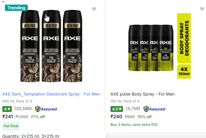Click Assured badge on Dark Temptation product

coord(46,109)
